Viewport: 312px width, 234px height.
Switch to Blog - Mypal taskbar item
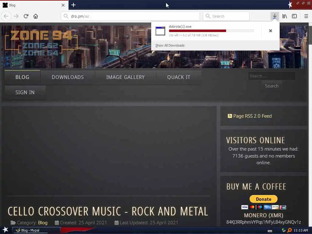pyautogui.click(x=36, y=230)
